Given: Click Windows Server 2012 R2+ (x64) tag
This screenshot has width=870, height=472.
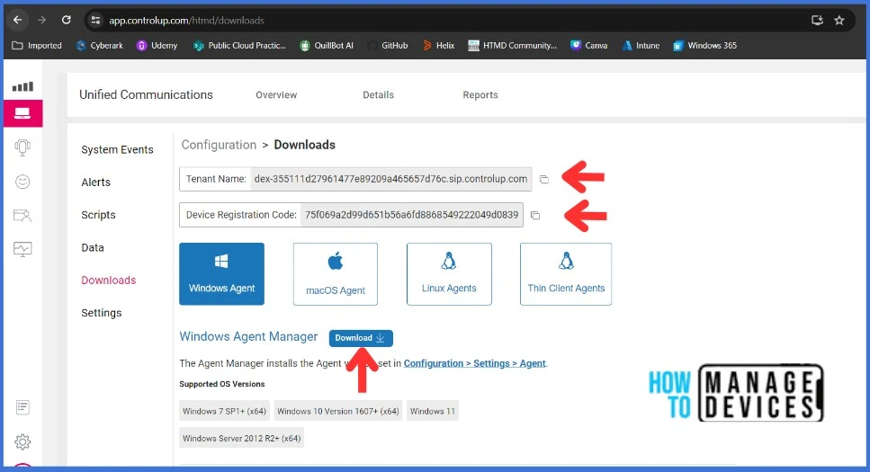Looking at the screenshot, I should (x=241, y=438).
